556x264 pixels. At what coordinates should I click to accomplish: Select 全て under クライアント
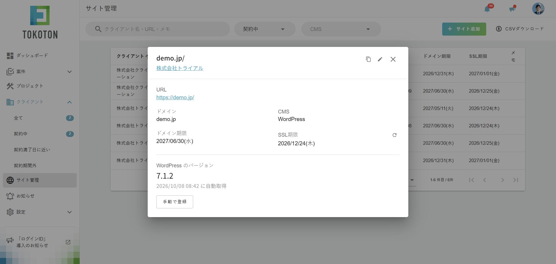pyautogui.click(x=40, y=118)
